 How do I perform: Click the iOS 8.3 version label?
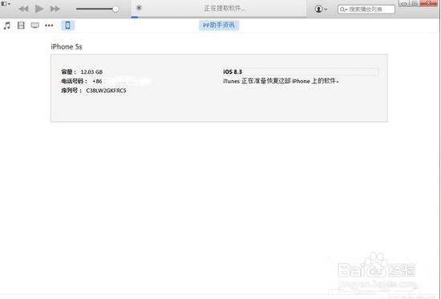tap(233, 72)
